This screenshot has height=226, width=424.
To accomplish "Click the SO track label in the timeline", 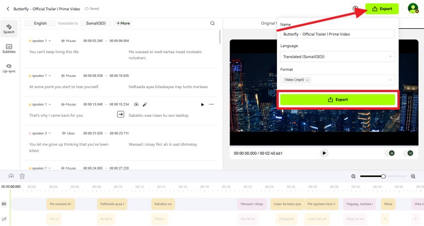I will 4,204.
